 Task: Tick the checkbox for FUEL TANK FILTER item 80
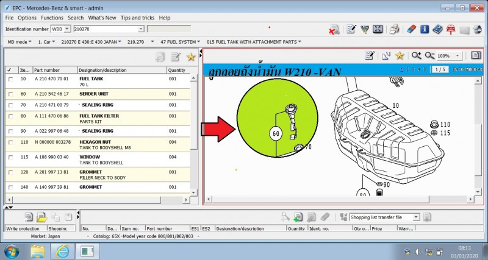tap(11, 116)
